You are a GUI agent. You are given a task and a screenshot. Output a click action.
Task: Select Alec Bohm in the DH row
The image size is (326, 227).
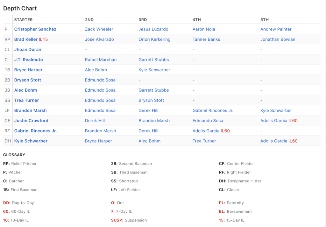(149, 141)
